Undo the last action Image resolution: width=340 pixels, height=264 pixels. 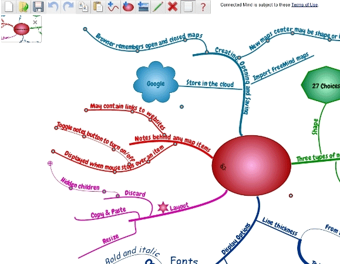tap(53, 6)
